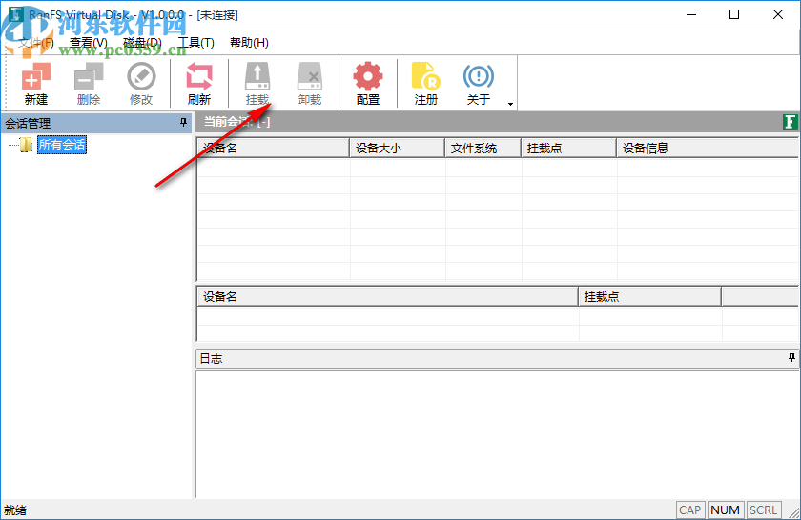Open the 磁盘(D) menu
The width and height of the screenshot is (801, 520).
[142, 42]
